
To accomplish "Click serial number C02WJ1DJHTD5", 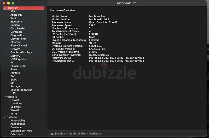I will (99, 55).
